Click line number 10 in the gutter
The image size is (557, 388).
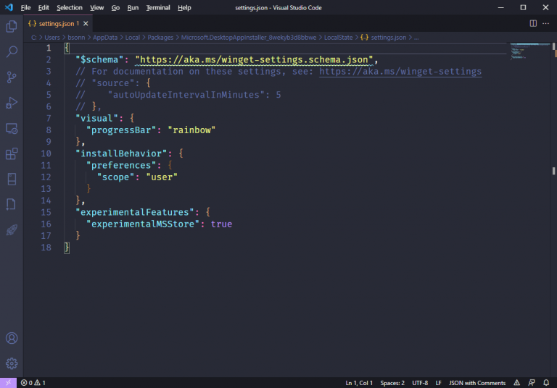[x=46, y=153]
